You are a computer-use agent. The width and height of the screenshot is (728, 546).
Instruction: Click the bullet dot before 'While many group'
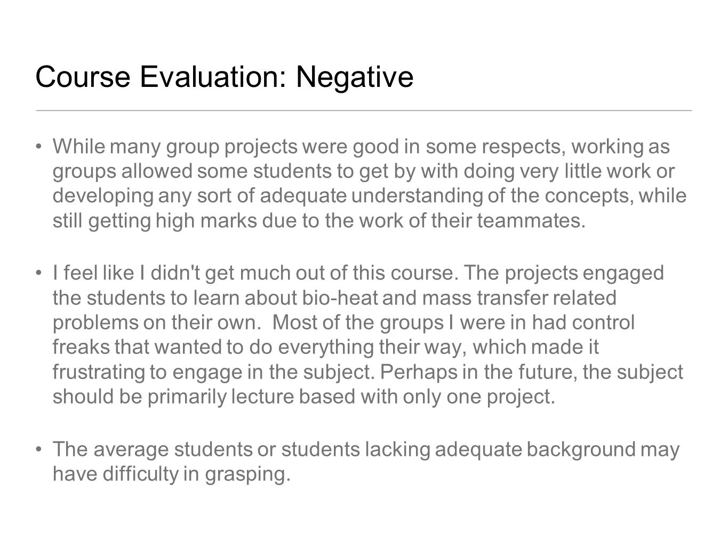pyautogui.click(x=39, y=146)
